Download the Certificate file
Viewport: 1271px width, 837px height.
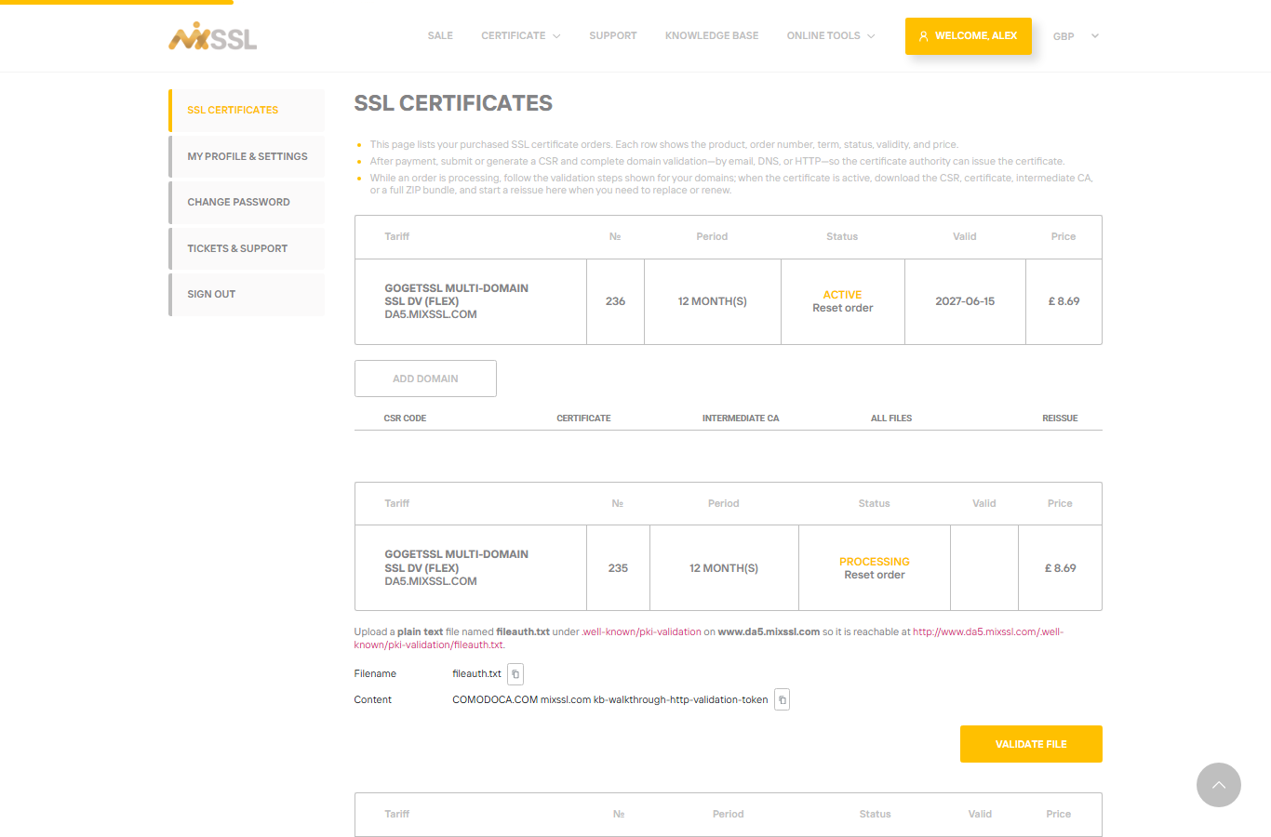tap(583, 418)
